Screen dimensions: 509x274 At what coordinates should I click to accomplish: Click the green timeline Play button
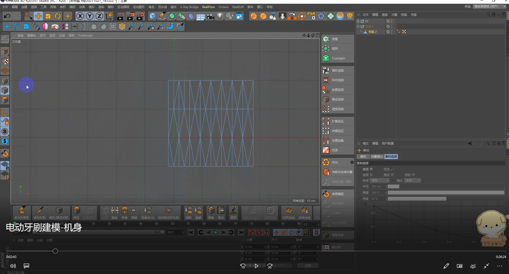pos(216,233)
